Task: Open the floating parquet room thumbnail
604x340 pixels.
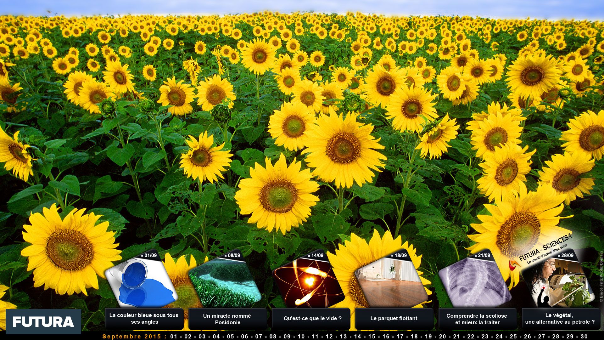Action: tap(392, 283)
